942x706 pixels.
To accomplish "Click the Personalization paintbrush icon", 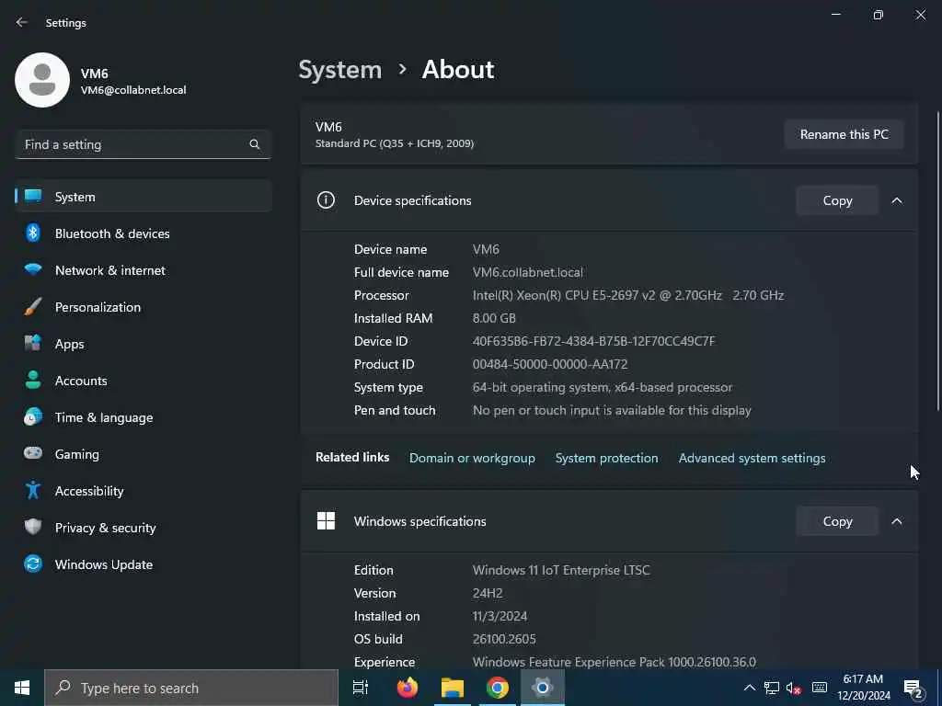I will tap(33, 306).
